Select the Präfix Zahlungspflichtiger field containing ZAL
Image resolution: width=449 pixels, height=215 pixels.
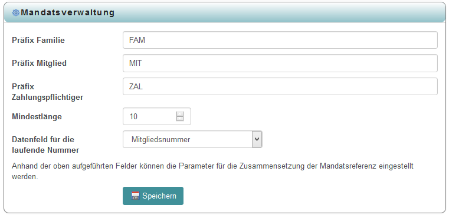280,86
